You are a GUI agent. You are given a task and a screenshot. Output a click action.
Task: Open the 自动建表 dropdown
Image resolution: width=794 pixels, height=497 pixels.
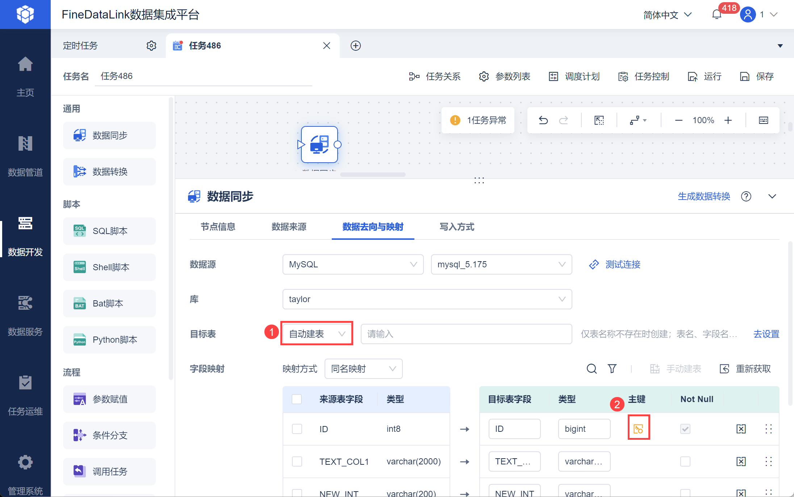pyautogui.click(x=317, y=334)
